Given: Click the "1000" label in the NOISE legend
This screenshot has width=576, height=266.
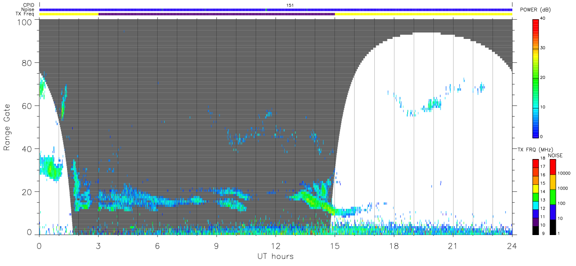Looking at the screenshot, I should click(x=563, y=188).
